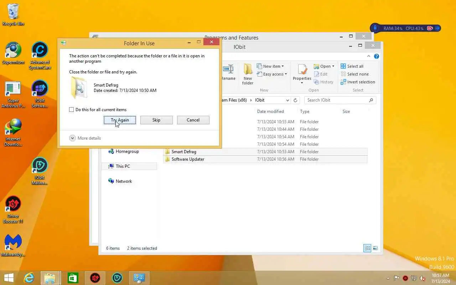Click Select all in ribbon
The image size is (456, 285).
(352, 66)
